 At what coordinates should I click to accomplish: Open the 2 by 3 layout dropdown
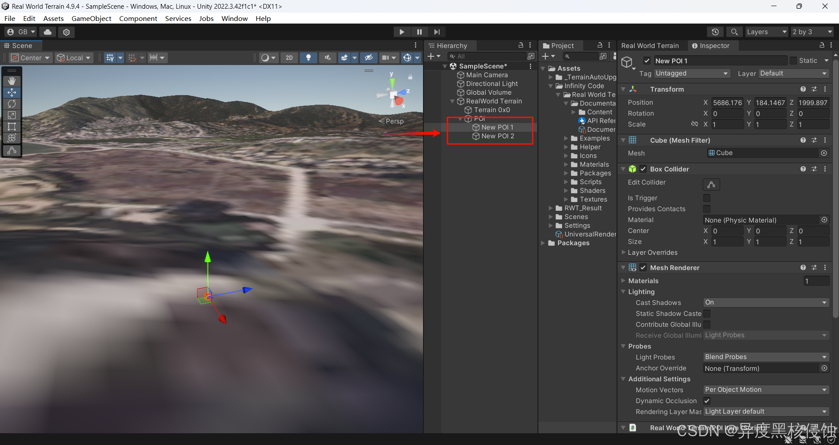click(x=812, y=32)
